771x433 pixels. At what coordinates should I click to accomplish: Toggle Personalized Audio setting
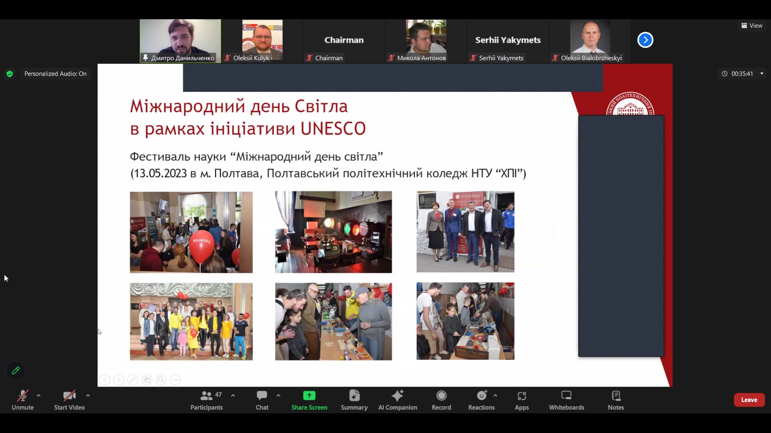click(55, 74)
